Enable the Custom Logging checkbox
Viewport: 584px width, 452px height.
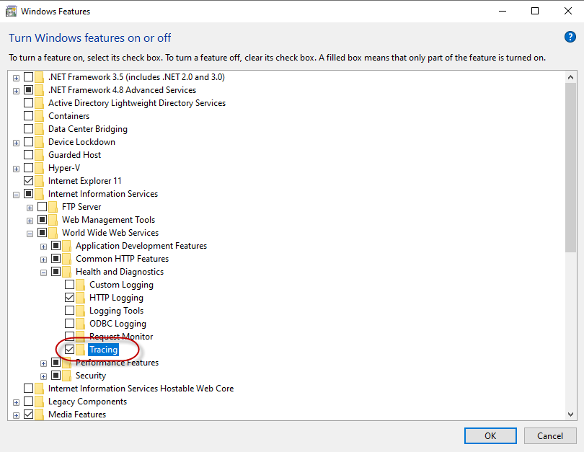(70, 285)
